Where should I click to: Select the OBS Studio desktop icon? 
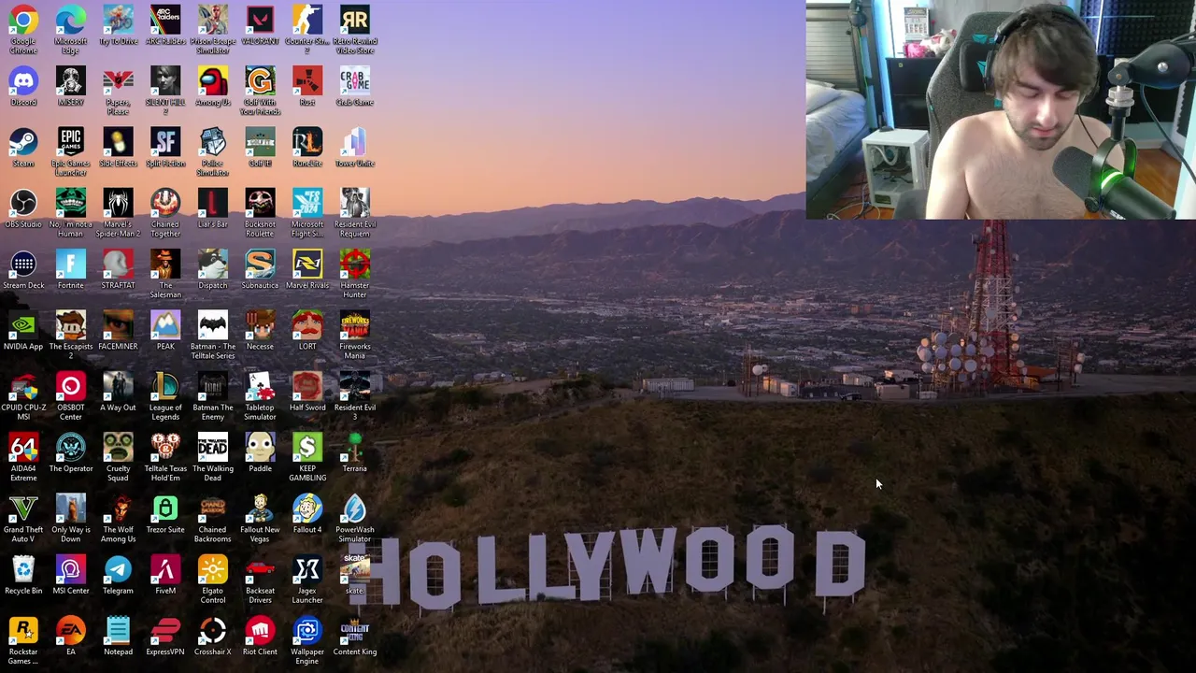23,202
